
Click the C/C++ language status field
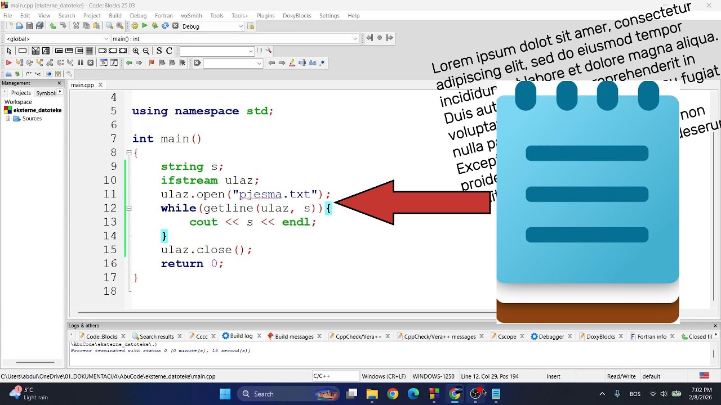(336, 376)
